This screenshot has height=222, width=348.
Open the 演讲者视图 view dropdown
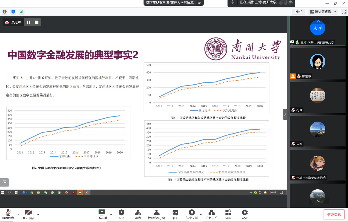click(x=323, y=12)
